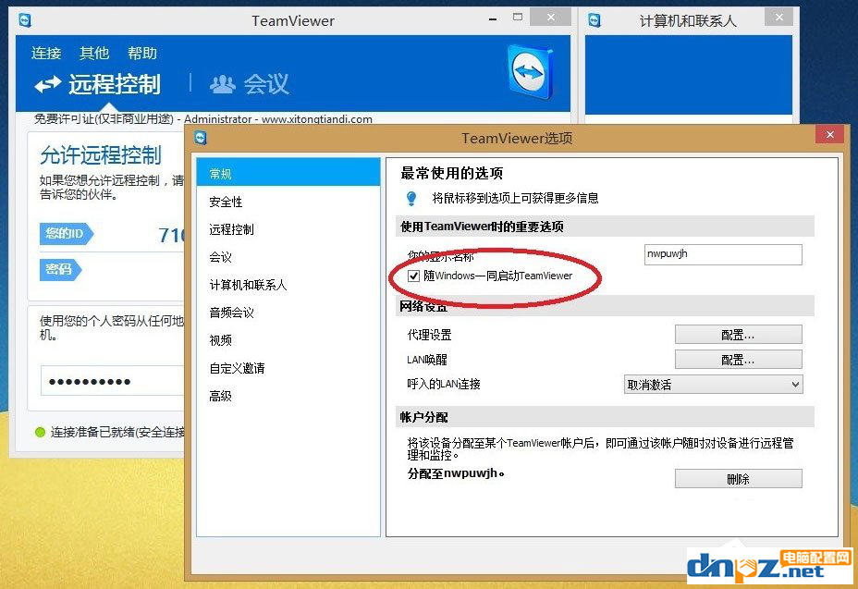Maximize the main TeamViewer window

coord(518,18)
